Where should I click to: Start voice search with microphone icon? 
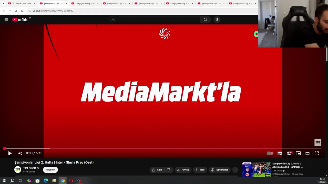point(217,20)
